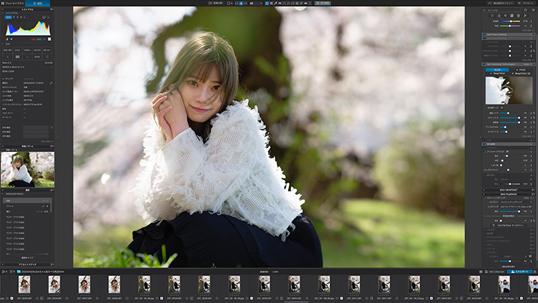This screenshot has width=538, height=303.
Task: Open the move/zoom panel menu icon
Action: pyautogui.click(x=52, y=146)
